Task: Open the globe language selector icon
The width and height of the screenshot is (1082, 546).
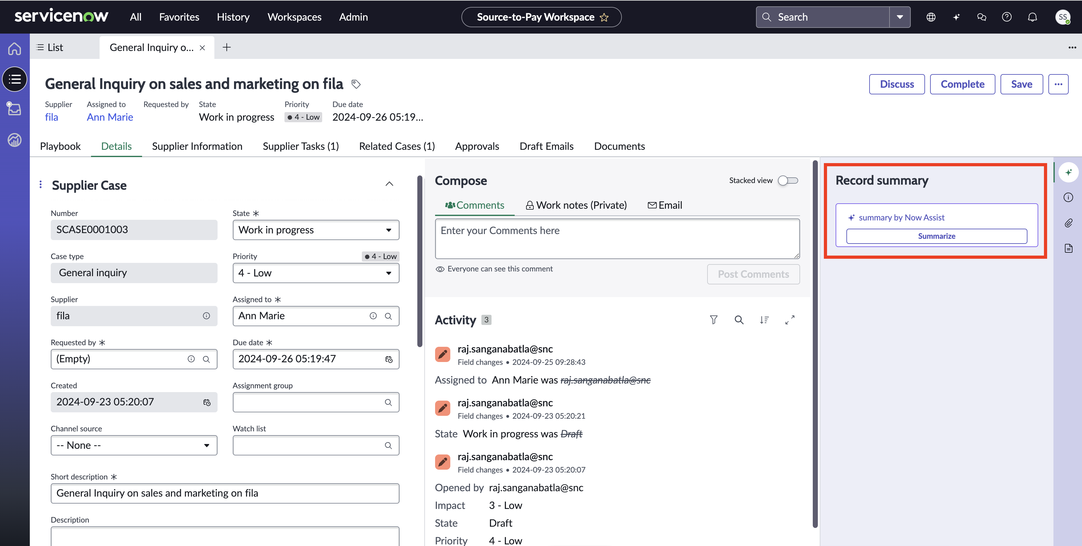Action: pyautogui.click(x=931, y=17)
